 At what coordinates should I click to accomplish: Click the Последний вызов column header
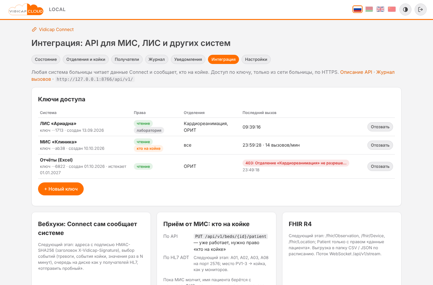(259, 113)
